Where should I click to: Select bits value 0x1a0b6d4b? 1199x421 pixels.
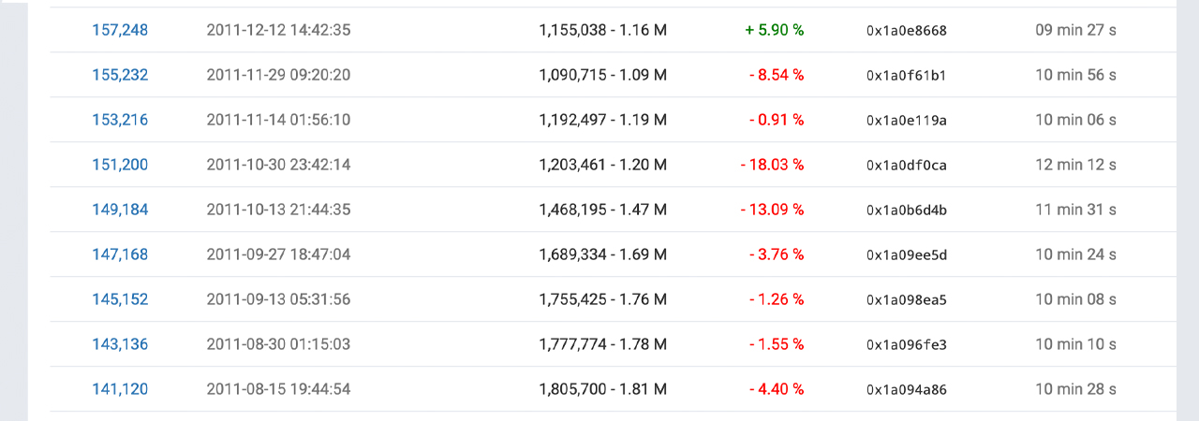(907, 210)
